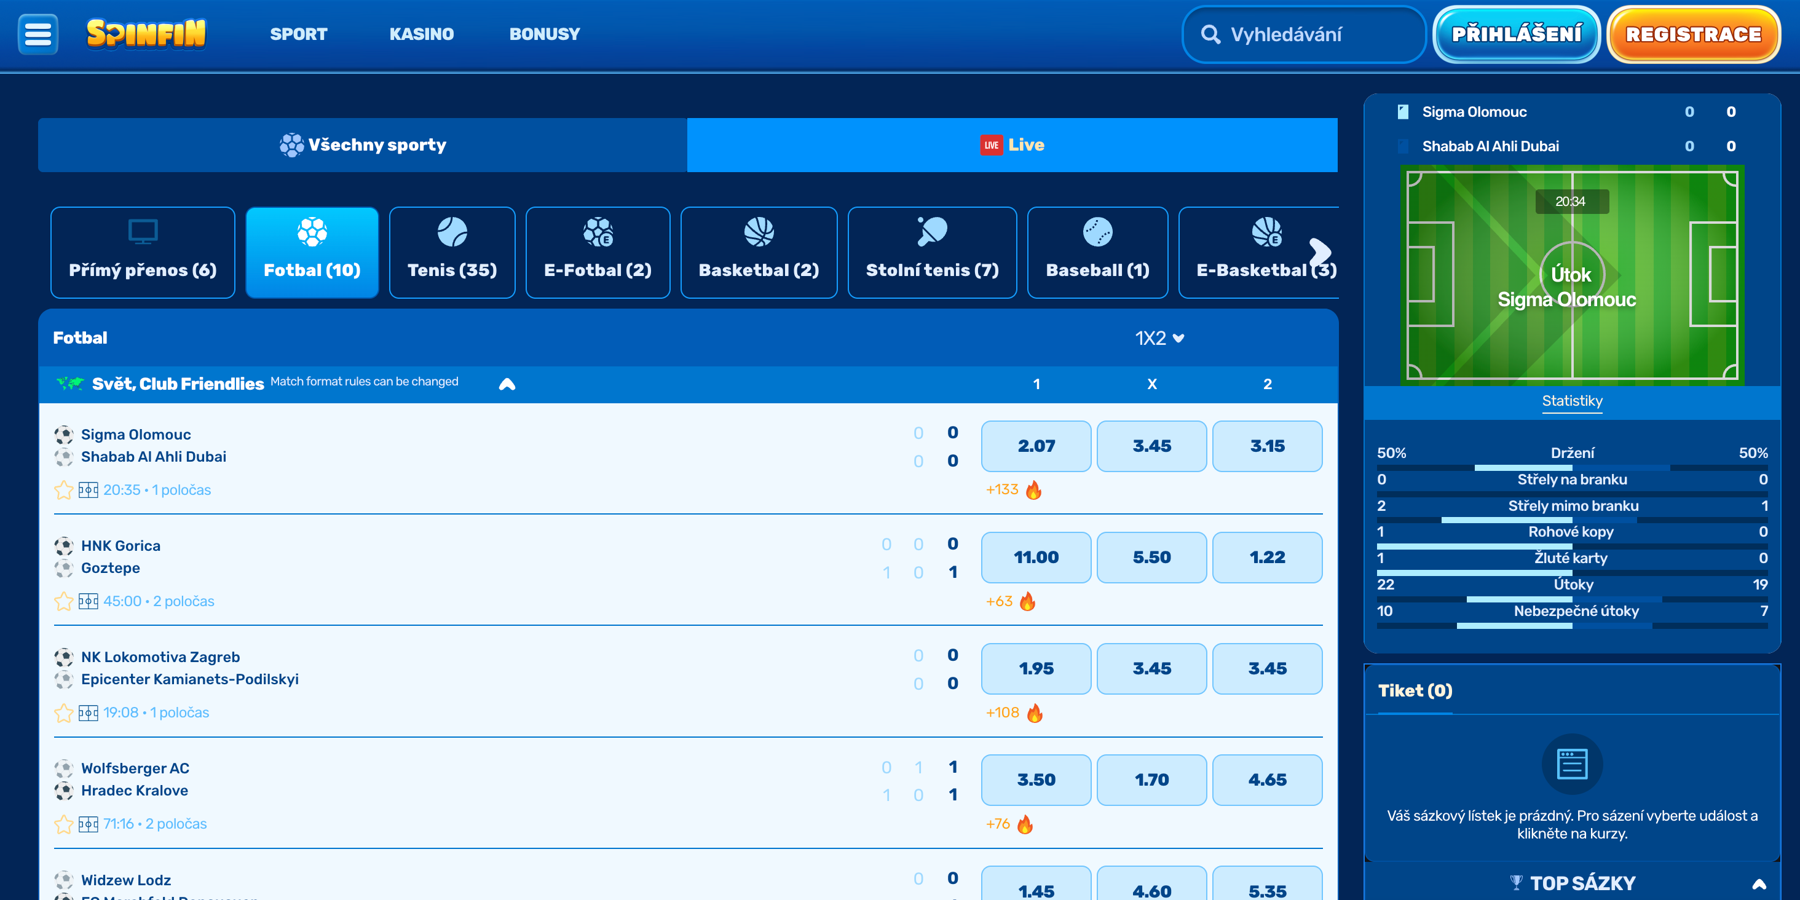
Task: Show the +133 additional markets
Action: coord(1002,490)
